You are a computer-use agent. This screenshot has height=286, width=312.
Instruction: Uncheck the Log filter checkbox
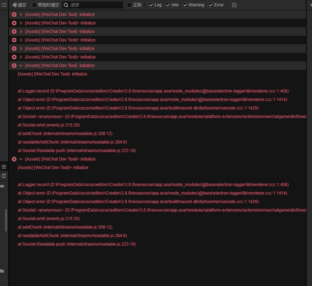tap(151, 5)
